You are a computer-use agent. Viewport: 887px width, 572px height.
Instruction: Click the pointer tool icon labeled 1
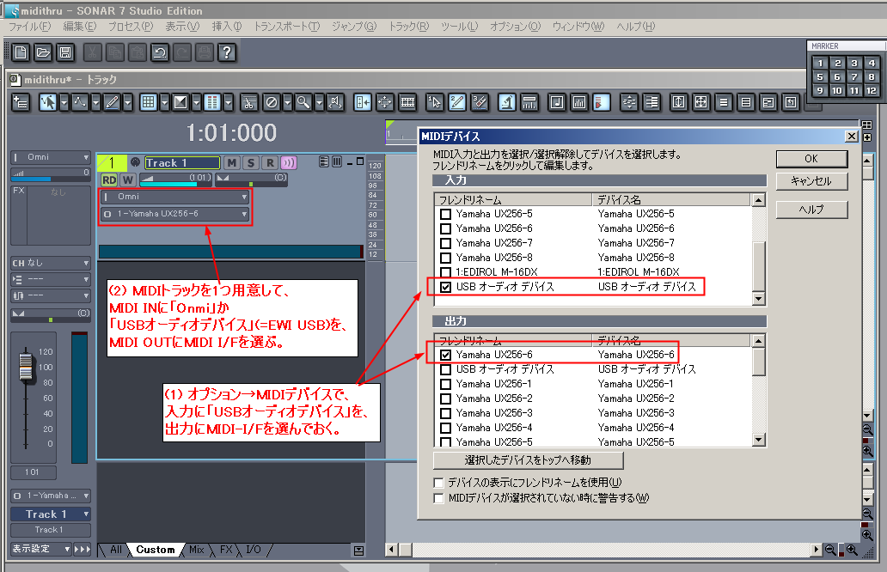tap(434, 102)
